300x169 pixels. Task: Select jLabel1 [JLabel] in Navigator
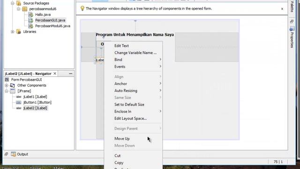coord(35,97)
